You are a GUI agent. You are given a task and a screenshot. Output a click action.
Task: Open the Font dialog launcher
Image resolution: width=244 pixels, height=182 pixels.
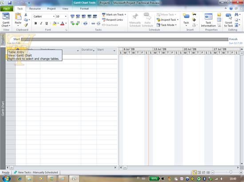pos(66,30)
